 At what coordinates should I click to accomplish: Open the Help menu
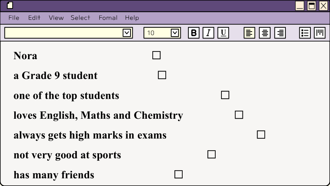(x=132, y=18)
